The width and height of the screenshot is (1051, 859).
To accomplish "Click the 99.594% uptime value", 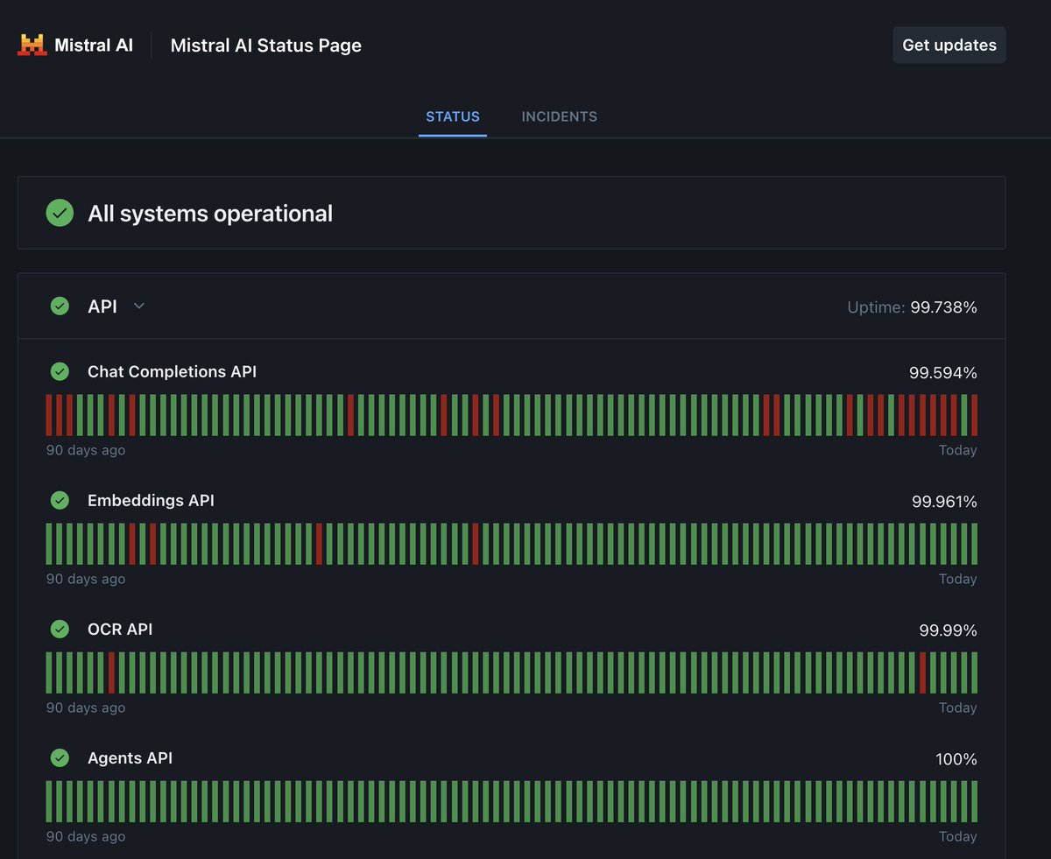I will click(942, 373).
